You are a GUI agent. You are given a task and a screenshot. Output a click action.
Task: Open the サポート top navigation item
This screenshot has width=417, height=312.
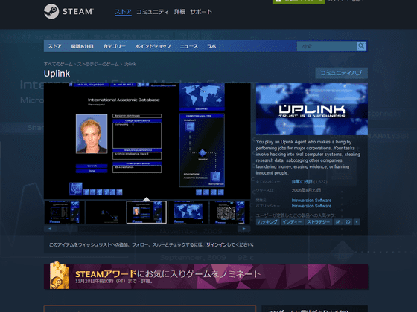pyautogui.click(x=201, y=12)
